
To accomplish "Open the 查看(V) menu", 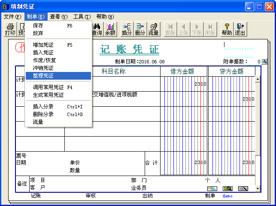I will [59, 17].
